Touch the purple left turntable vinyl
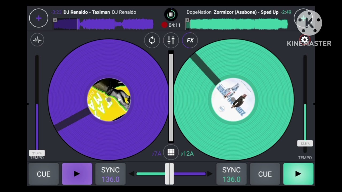This screenshot has height=192, width=342. pyautogui.click(x=108, y=99)
